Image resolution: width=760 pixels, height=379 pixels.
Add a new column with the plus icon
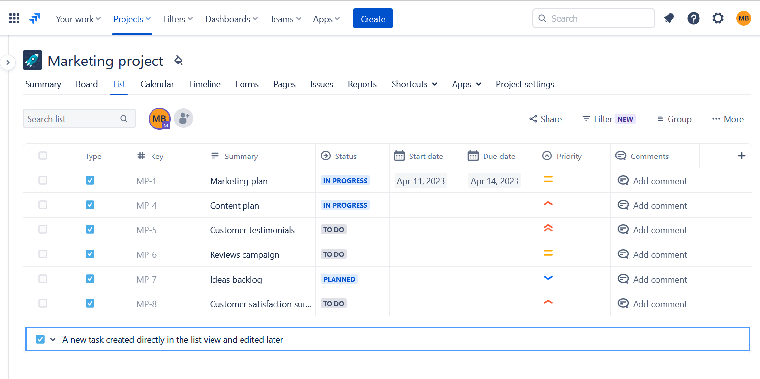tap(741, 156)
